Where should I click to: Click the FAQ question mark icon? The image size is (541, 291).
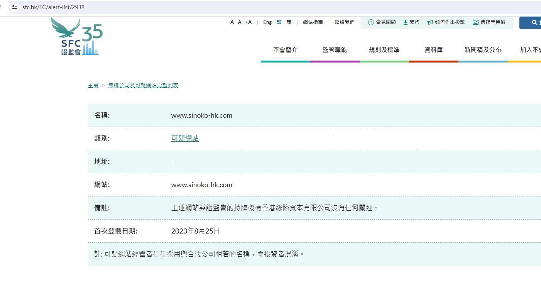[x=371, y=22]
